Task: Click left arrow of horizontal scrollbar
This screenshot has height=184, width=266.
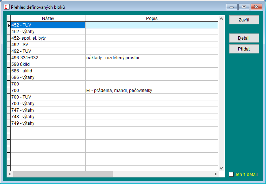Action: pyautogui.click(x=10, y=174)
